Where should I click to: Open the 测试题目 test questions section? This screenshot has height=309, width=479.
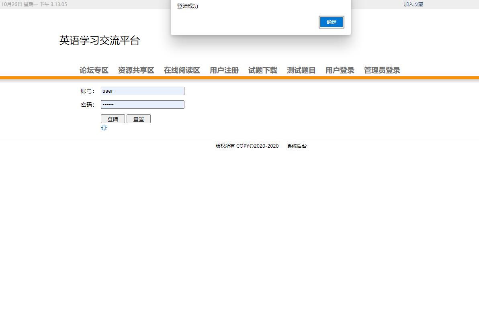(x=301, y=70)
